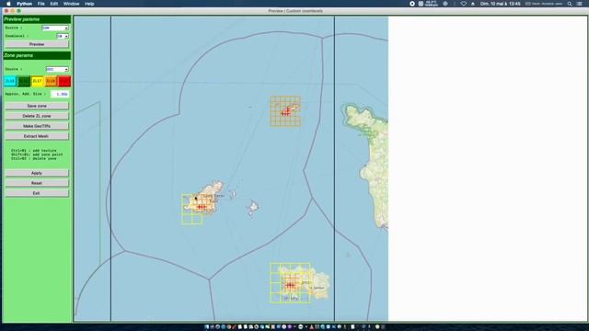589x331 pixels.
Task: Click the menu bar date and time
Action: pyautogui.click(x=501, y=4)
